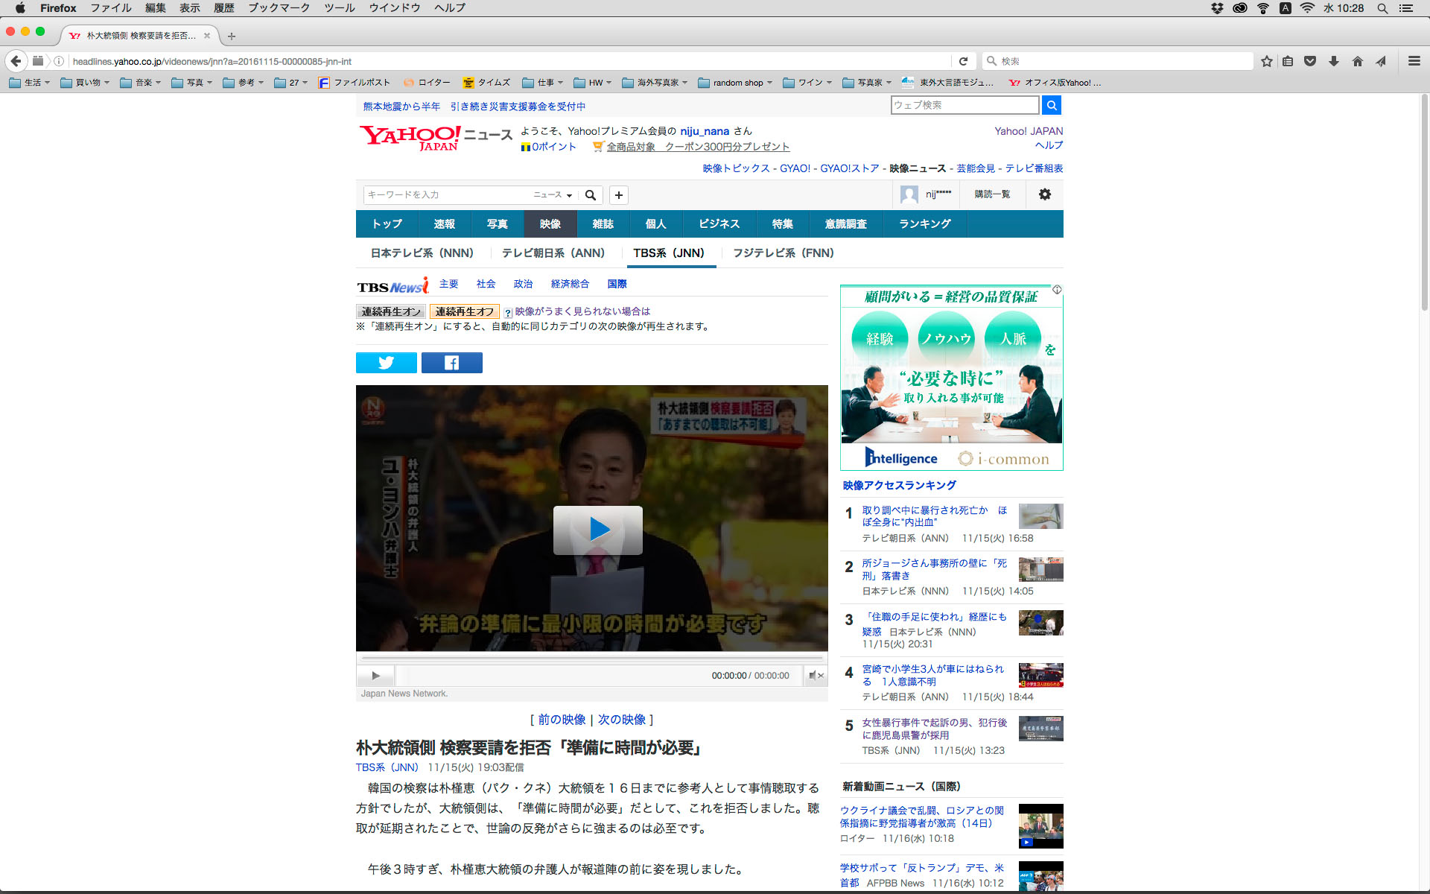The height and width of the screenshot is (894, 1430).
Task: Click the plus icon beside keyword search
Action: click(618, 195)
